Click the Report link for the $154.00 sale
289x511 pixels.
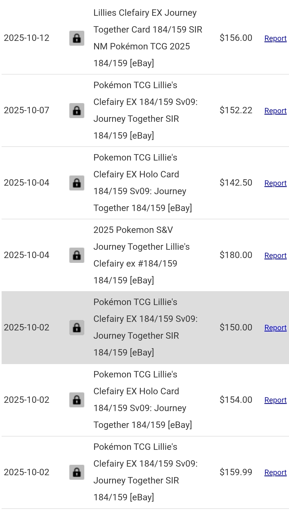[x=275, y=400]
